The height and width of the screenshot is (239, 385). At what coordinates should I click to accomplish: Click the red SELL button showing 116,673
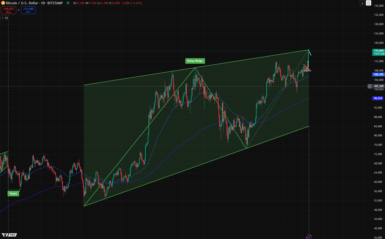click(8, 10)
